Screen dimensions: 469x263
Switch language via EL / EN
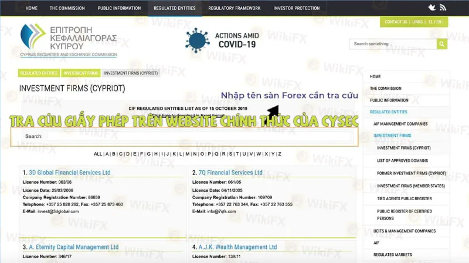(435, 22)
